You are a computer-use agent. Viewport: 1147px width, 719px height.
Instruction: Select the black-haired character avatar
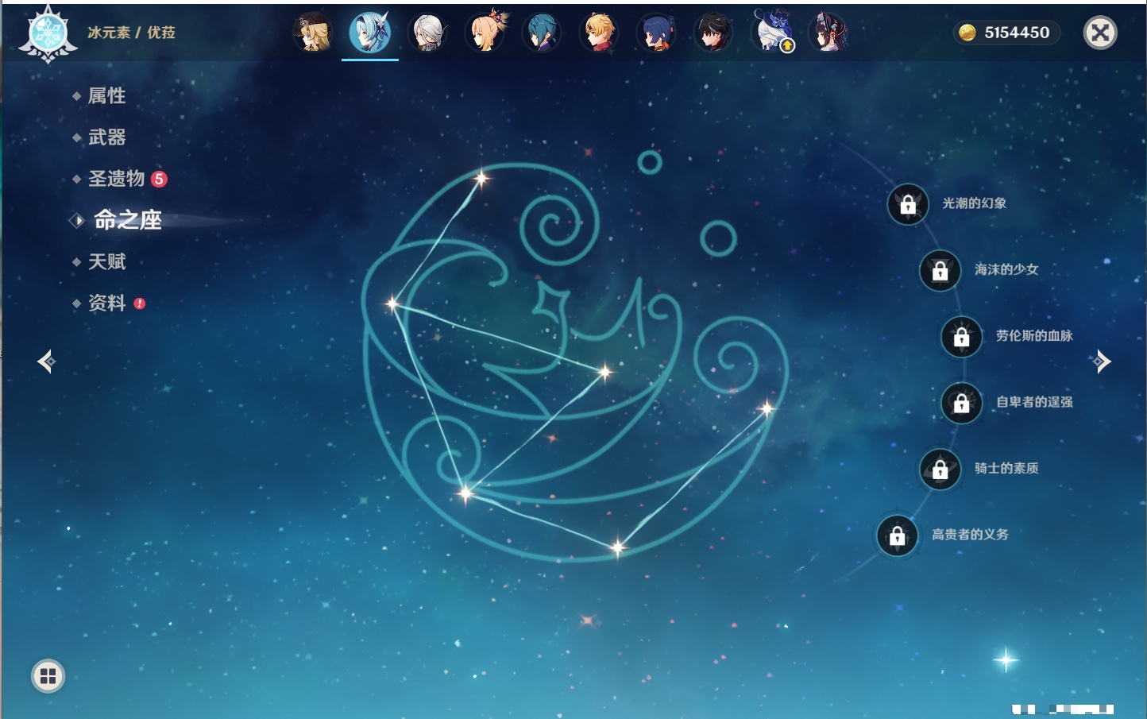[x=714, y=33]
